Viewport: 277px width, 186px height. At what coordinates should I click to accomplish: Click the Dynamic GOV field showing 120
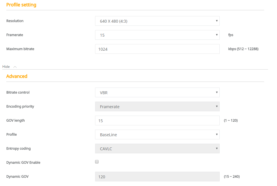157,177
